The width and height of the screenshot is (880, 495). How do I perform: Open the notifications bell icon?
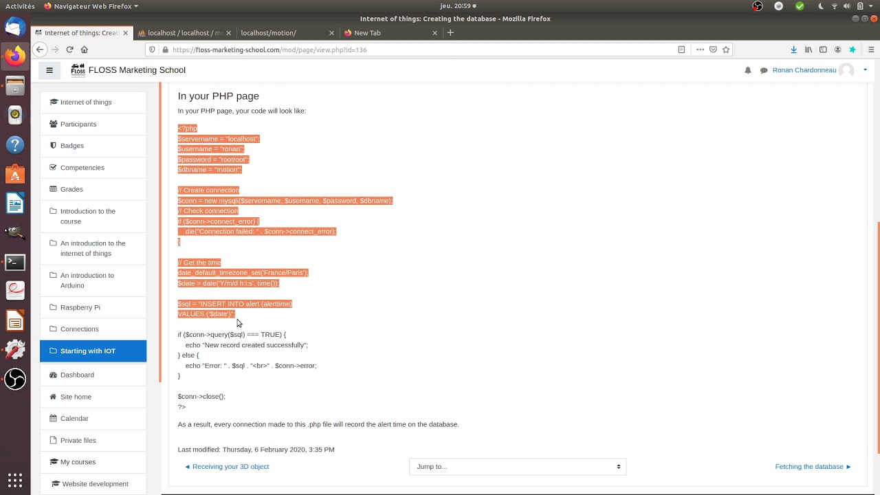748,70
